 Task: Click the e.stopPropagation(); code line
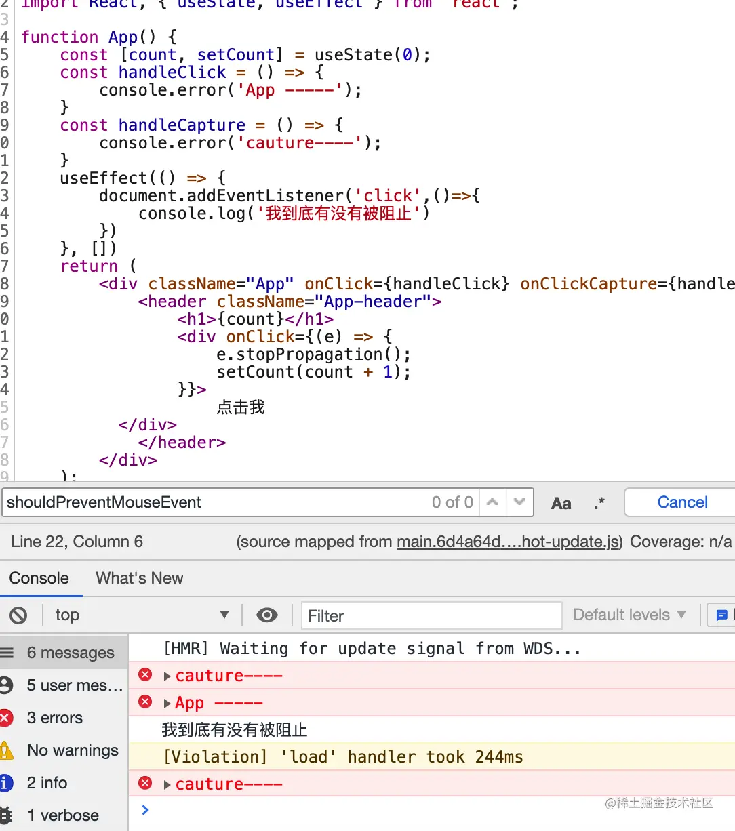coord(313,354)
